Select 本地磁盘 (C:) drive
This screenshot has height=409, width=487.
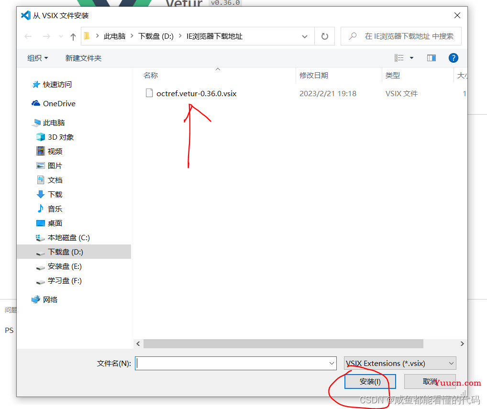click(63, 238)
